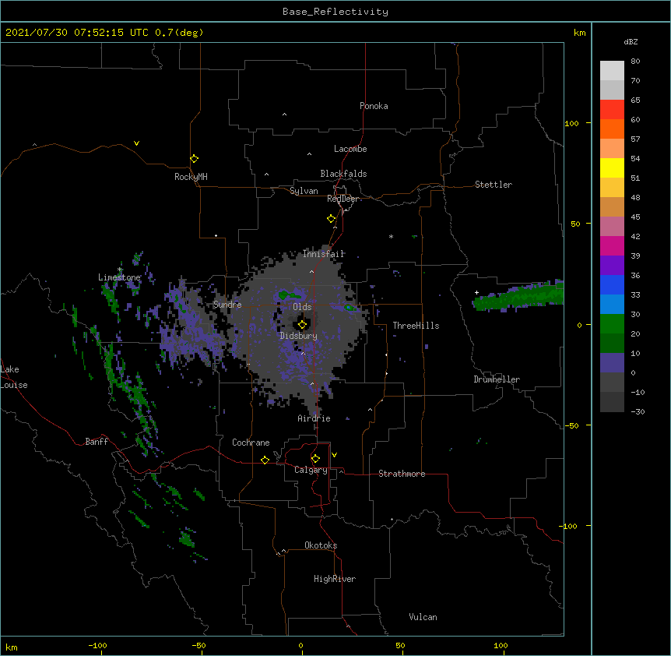Pick the mauve pink 45–42 dBZ legend swatch
This screenshot has height=656, width=671.
[x=612, y=226]
